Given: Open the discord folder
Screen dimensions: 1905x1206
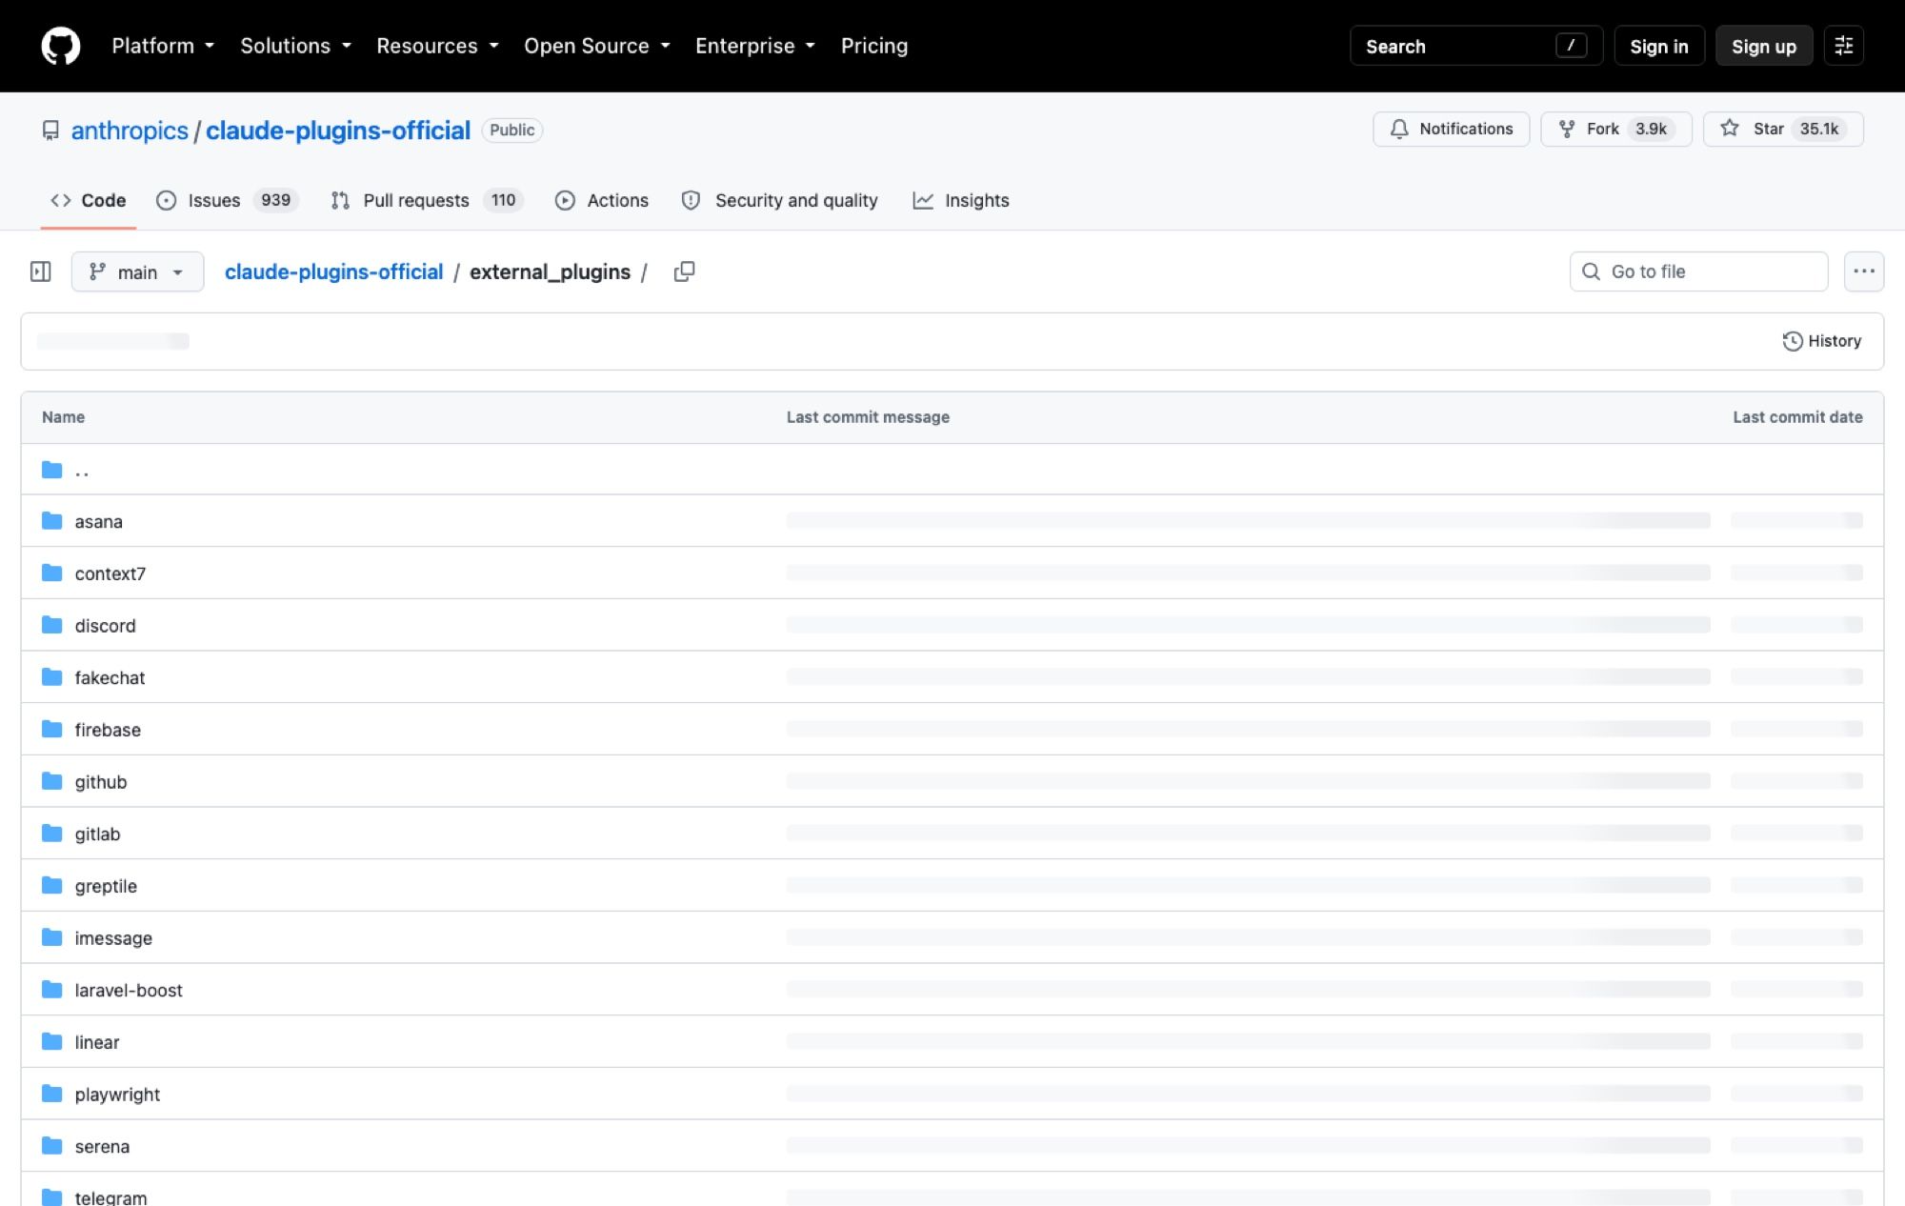Looking at the screenshot, I should click(106, 626).
